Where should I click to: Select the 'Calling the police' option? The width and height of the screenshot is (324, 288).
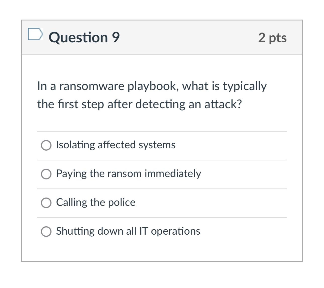coord(46,202)
